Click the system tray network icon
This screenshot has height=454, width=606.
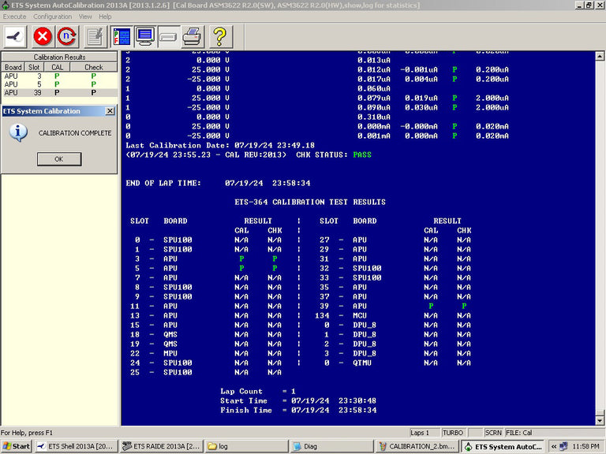click(563, 446)
